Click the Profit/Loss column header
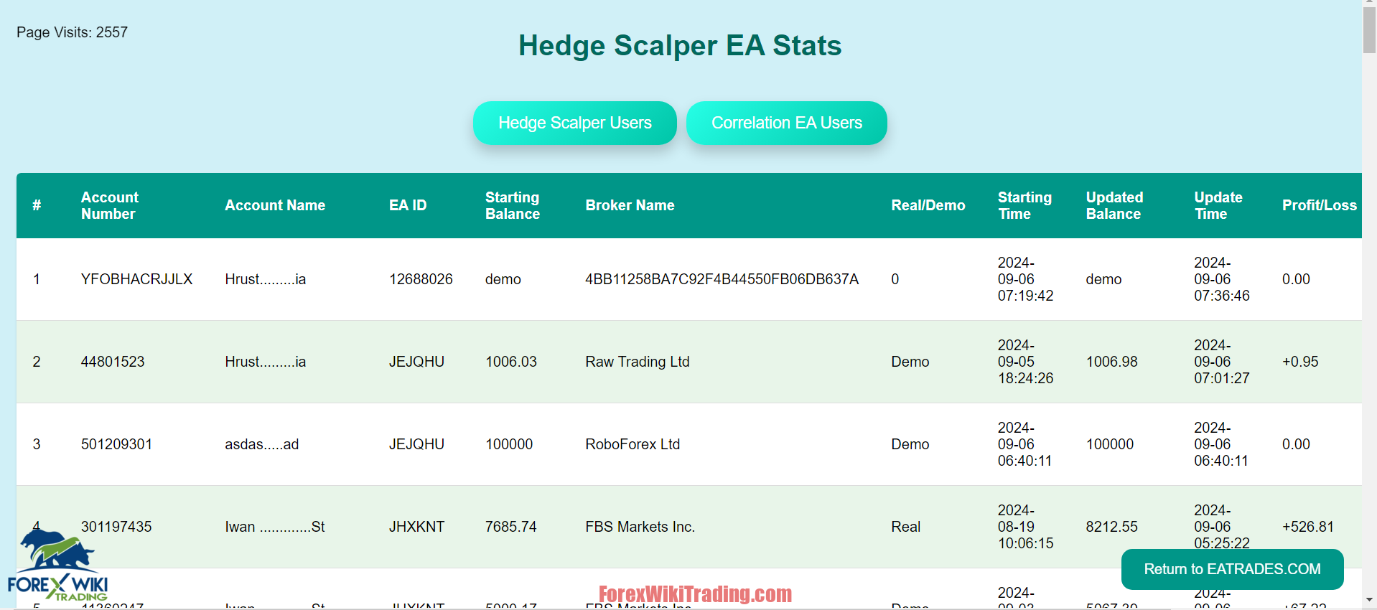This screenshot has width=1377, height=610. coord(1320,205)
